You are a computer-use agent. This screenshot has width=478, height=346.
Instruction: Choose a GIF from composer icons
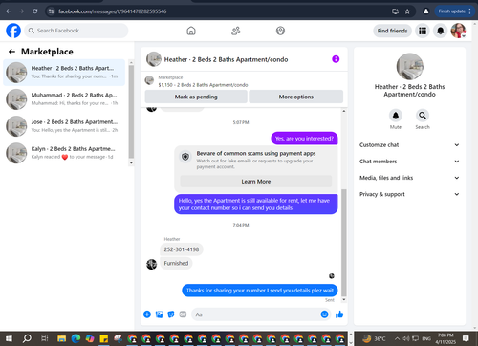point(183,314)
